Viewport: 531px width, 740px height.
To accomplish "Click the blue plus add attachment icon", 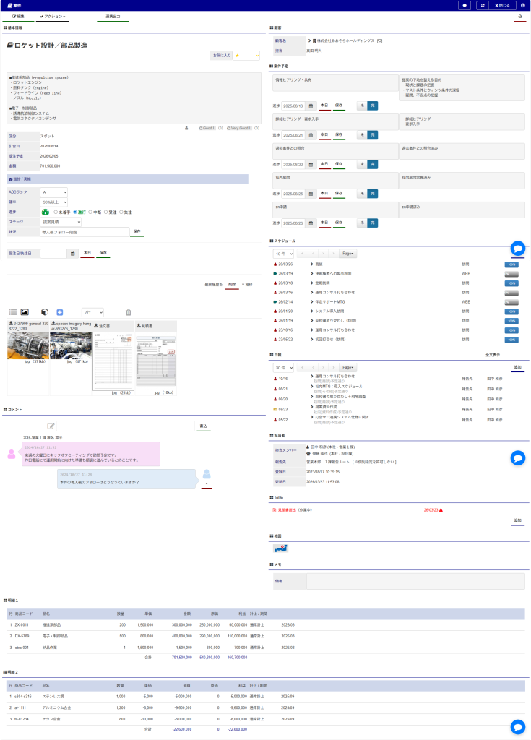I will pyautogui.click(x=60, y=312).
